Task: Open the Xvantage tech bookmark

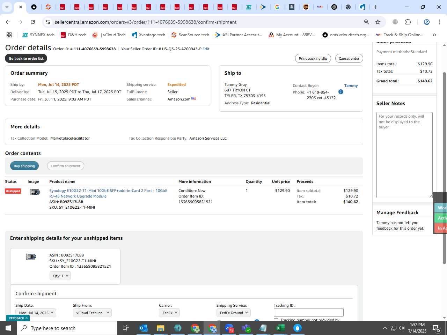Action: (x=148, y=35)
